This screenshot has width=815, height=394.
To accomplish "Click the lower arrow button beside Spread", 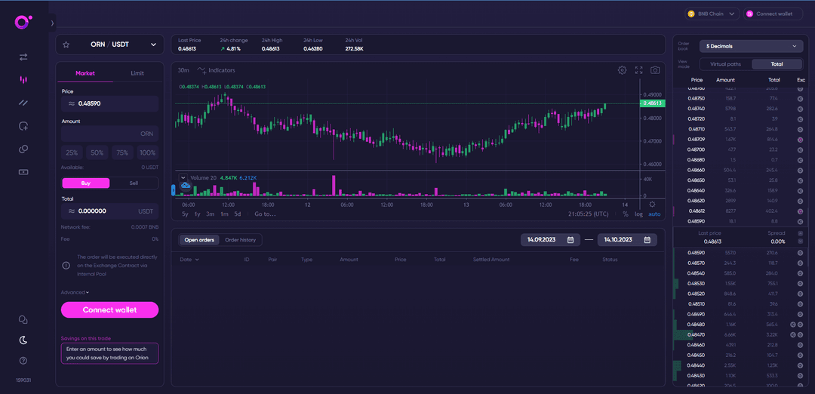I will coord(801,242).
